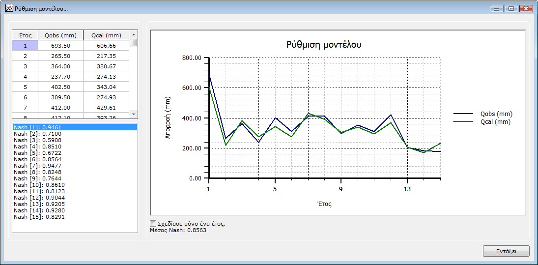Screen dimensions: 538x265
Task: Click the Qobs (mm) column header
Action: coord(60,35)
